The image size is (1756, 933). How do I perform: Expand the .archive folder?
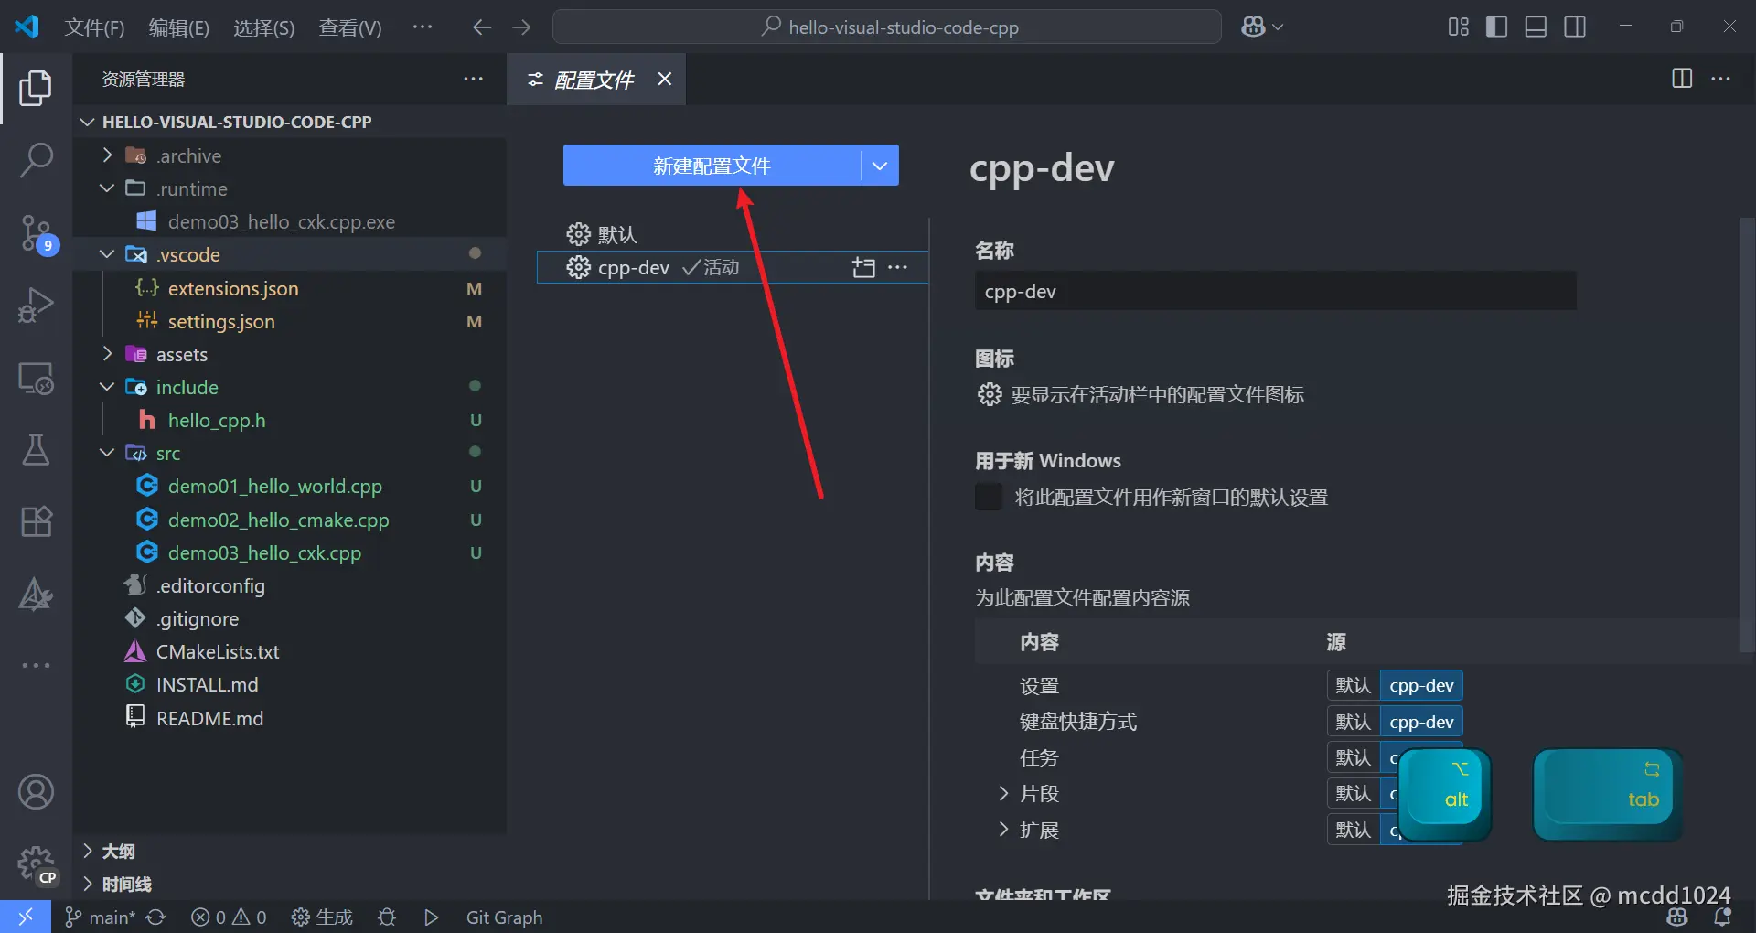tap(107, 155)
